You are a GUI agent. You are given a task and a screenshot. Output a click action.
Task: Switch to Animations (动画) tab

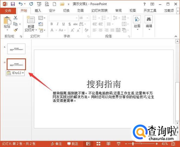click(x=80, y=11)
